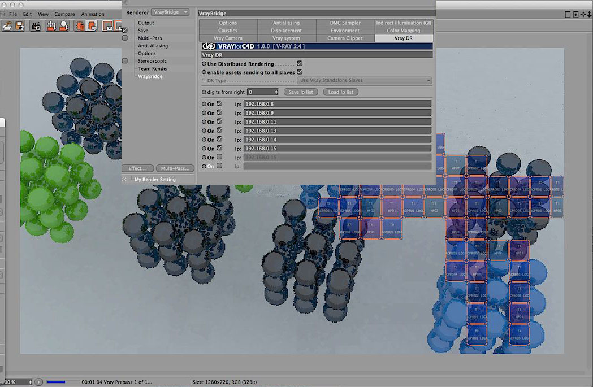Click the square window icon at top right

(568, 14)
